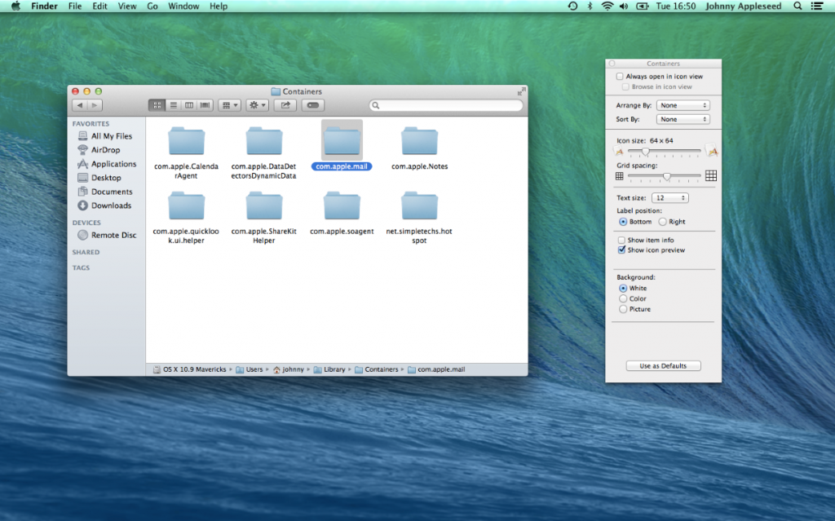Click Library in the path bar
This screenshot has height=521, width=835.
pyautogui.click(x=329, y=369)
